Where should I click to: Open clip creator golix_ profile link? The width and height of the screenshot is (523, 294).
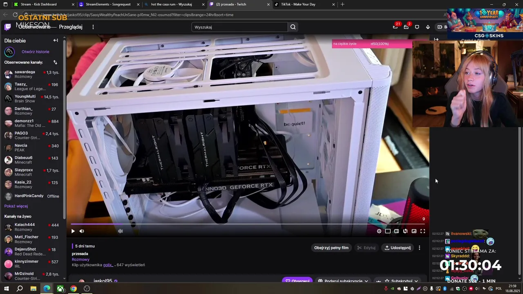(108, 265)
